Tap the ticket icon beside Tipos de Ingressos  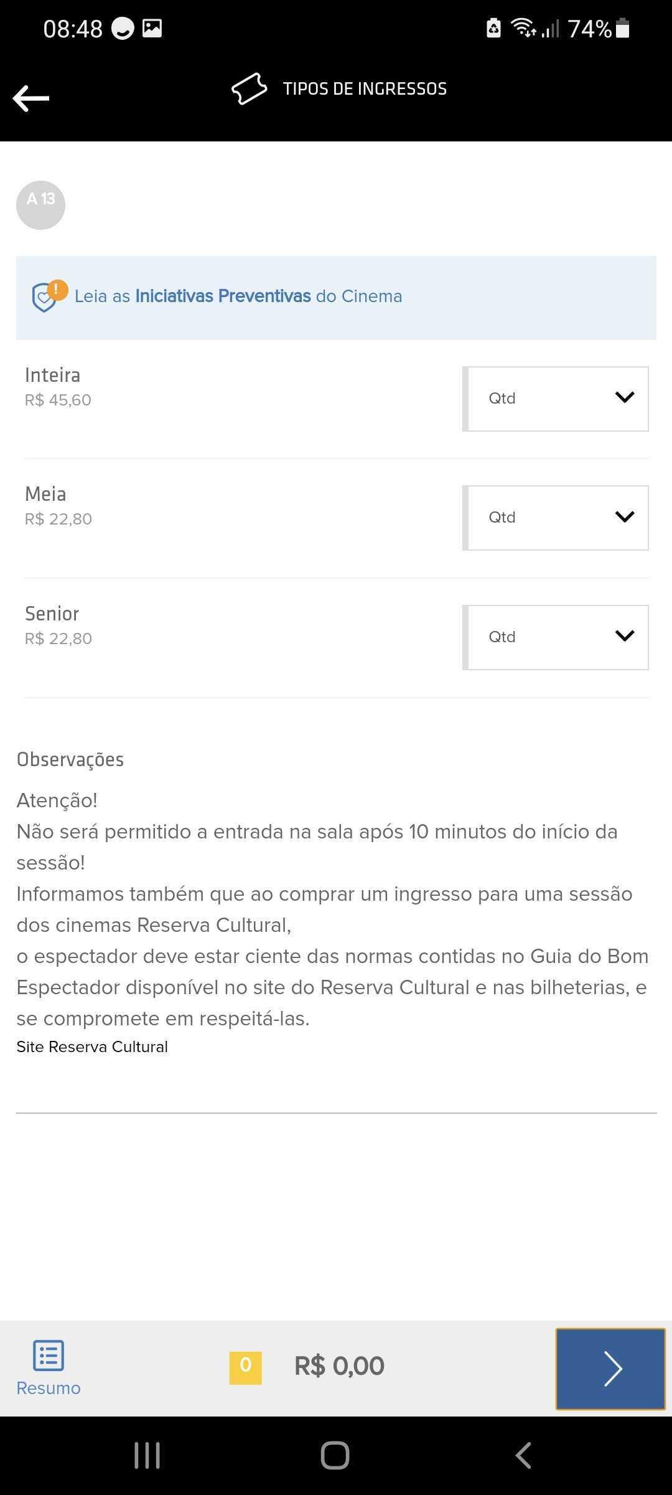(x=249, y=88)
